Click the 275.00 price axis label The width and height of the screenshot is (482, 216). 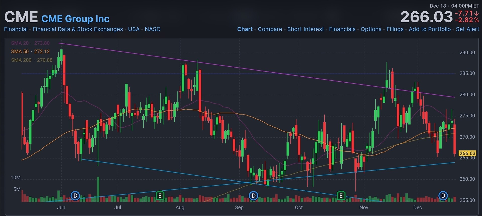pos(467,116)
